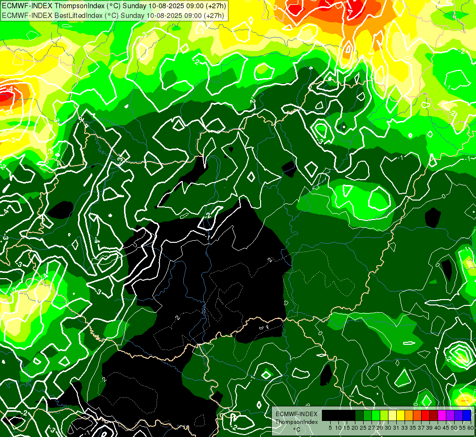Click the indigo 50–55 legend swatch
This screenshot has width=476, height=437.
458,415
